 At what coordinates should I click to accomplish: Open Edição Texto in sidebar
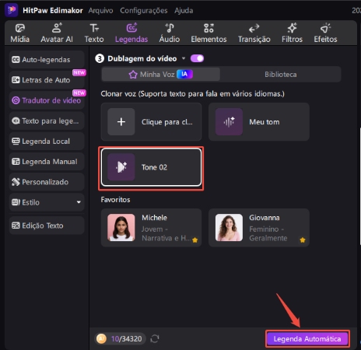pyautogui.click(x=47, y=226)
